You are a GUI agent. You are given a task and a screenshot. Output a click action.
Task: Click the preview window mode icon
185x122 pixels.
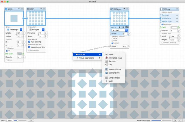(x=175, y=120)
